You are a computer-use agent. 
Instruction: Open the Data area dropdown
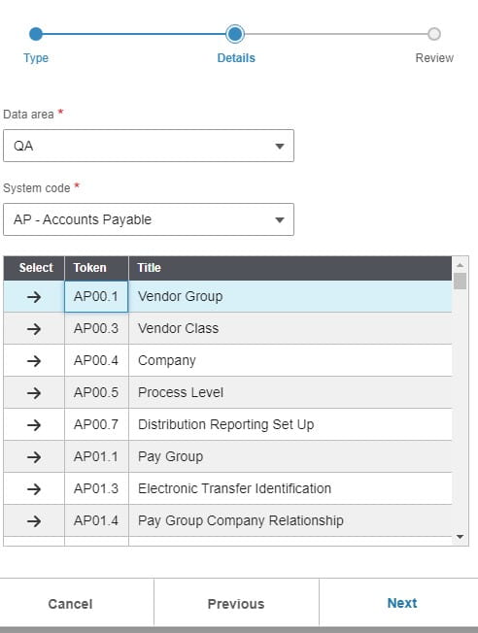tap(149, 146)
